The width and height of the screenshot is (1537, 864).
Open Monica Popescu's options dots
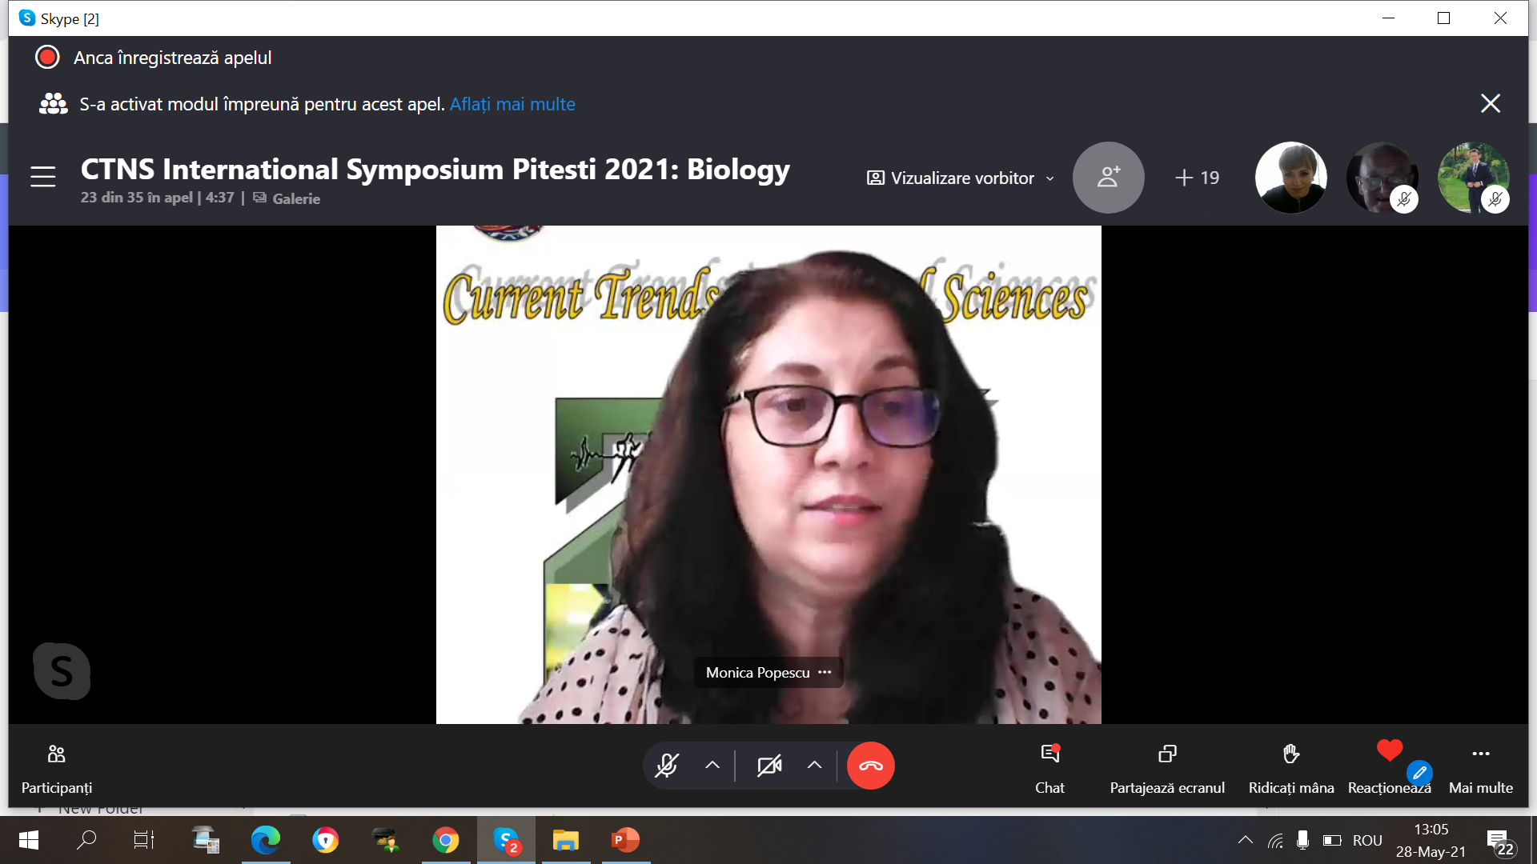tap(825, 672)
